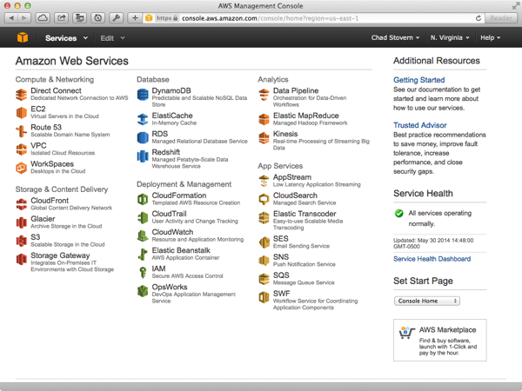Click the SQS queue icon
The width and height of the screenshot is (522, 391).
(x=264, y=279)
